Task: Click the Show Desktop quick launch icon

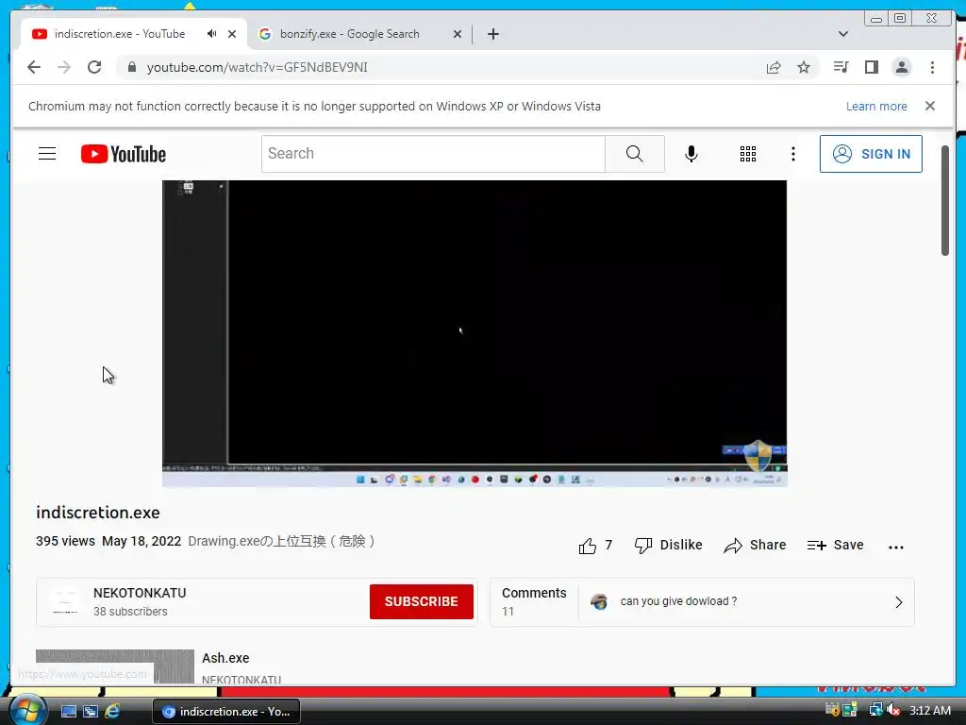Action: coord(68,712)
